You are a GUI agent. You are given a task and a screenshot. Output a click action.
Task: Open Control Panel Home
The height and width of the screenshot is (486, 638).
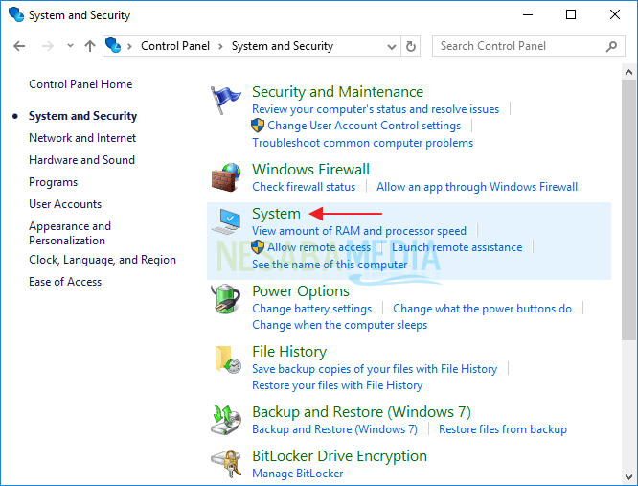coord(80,84)
